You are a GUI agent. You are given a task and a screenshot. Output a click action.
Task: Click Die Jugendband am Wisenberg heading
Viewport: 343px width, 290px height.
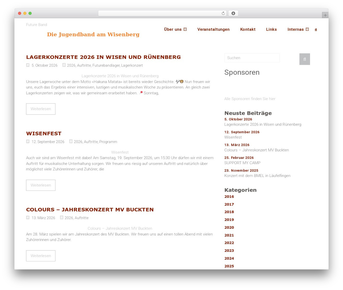pos(93,35)
